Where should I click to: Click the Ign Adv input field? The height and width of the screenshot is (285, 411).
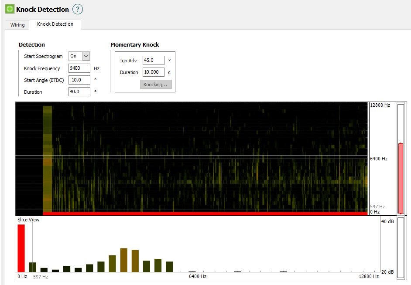154,60
